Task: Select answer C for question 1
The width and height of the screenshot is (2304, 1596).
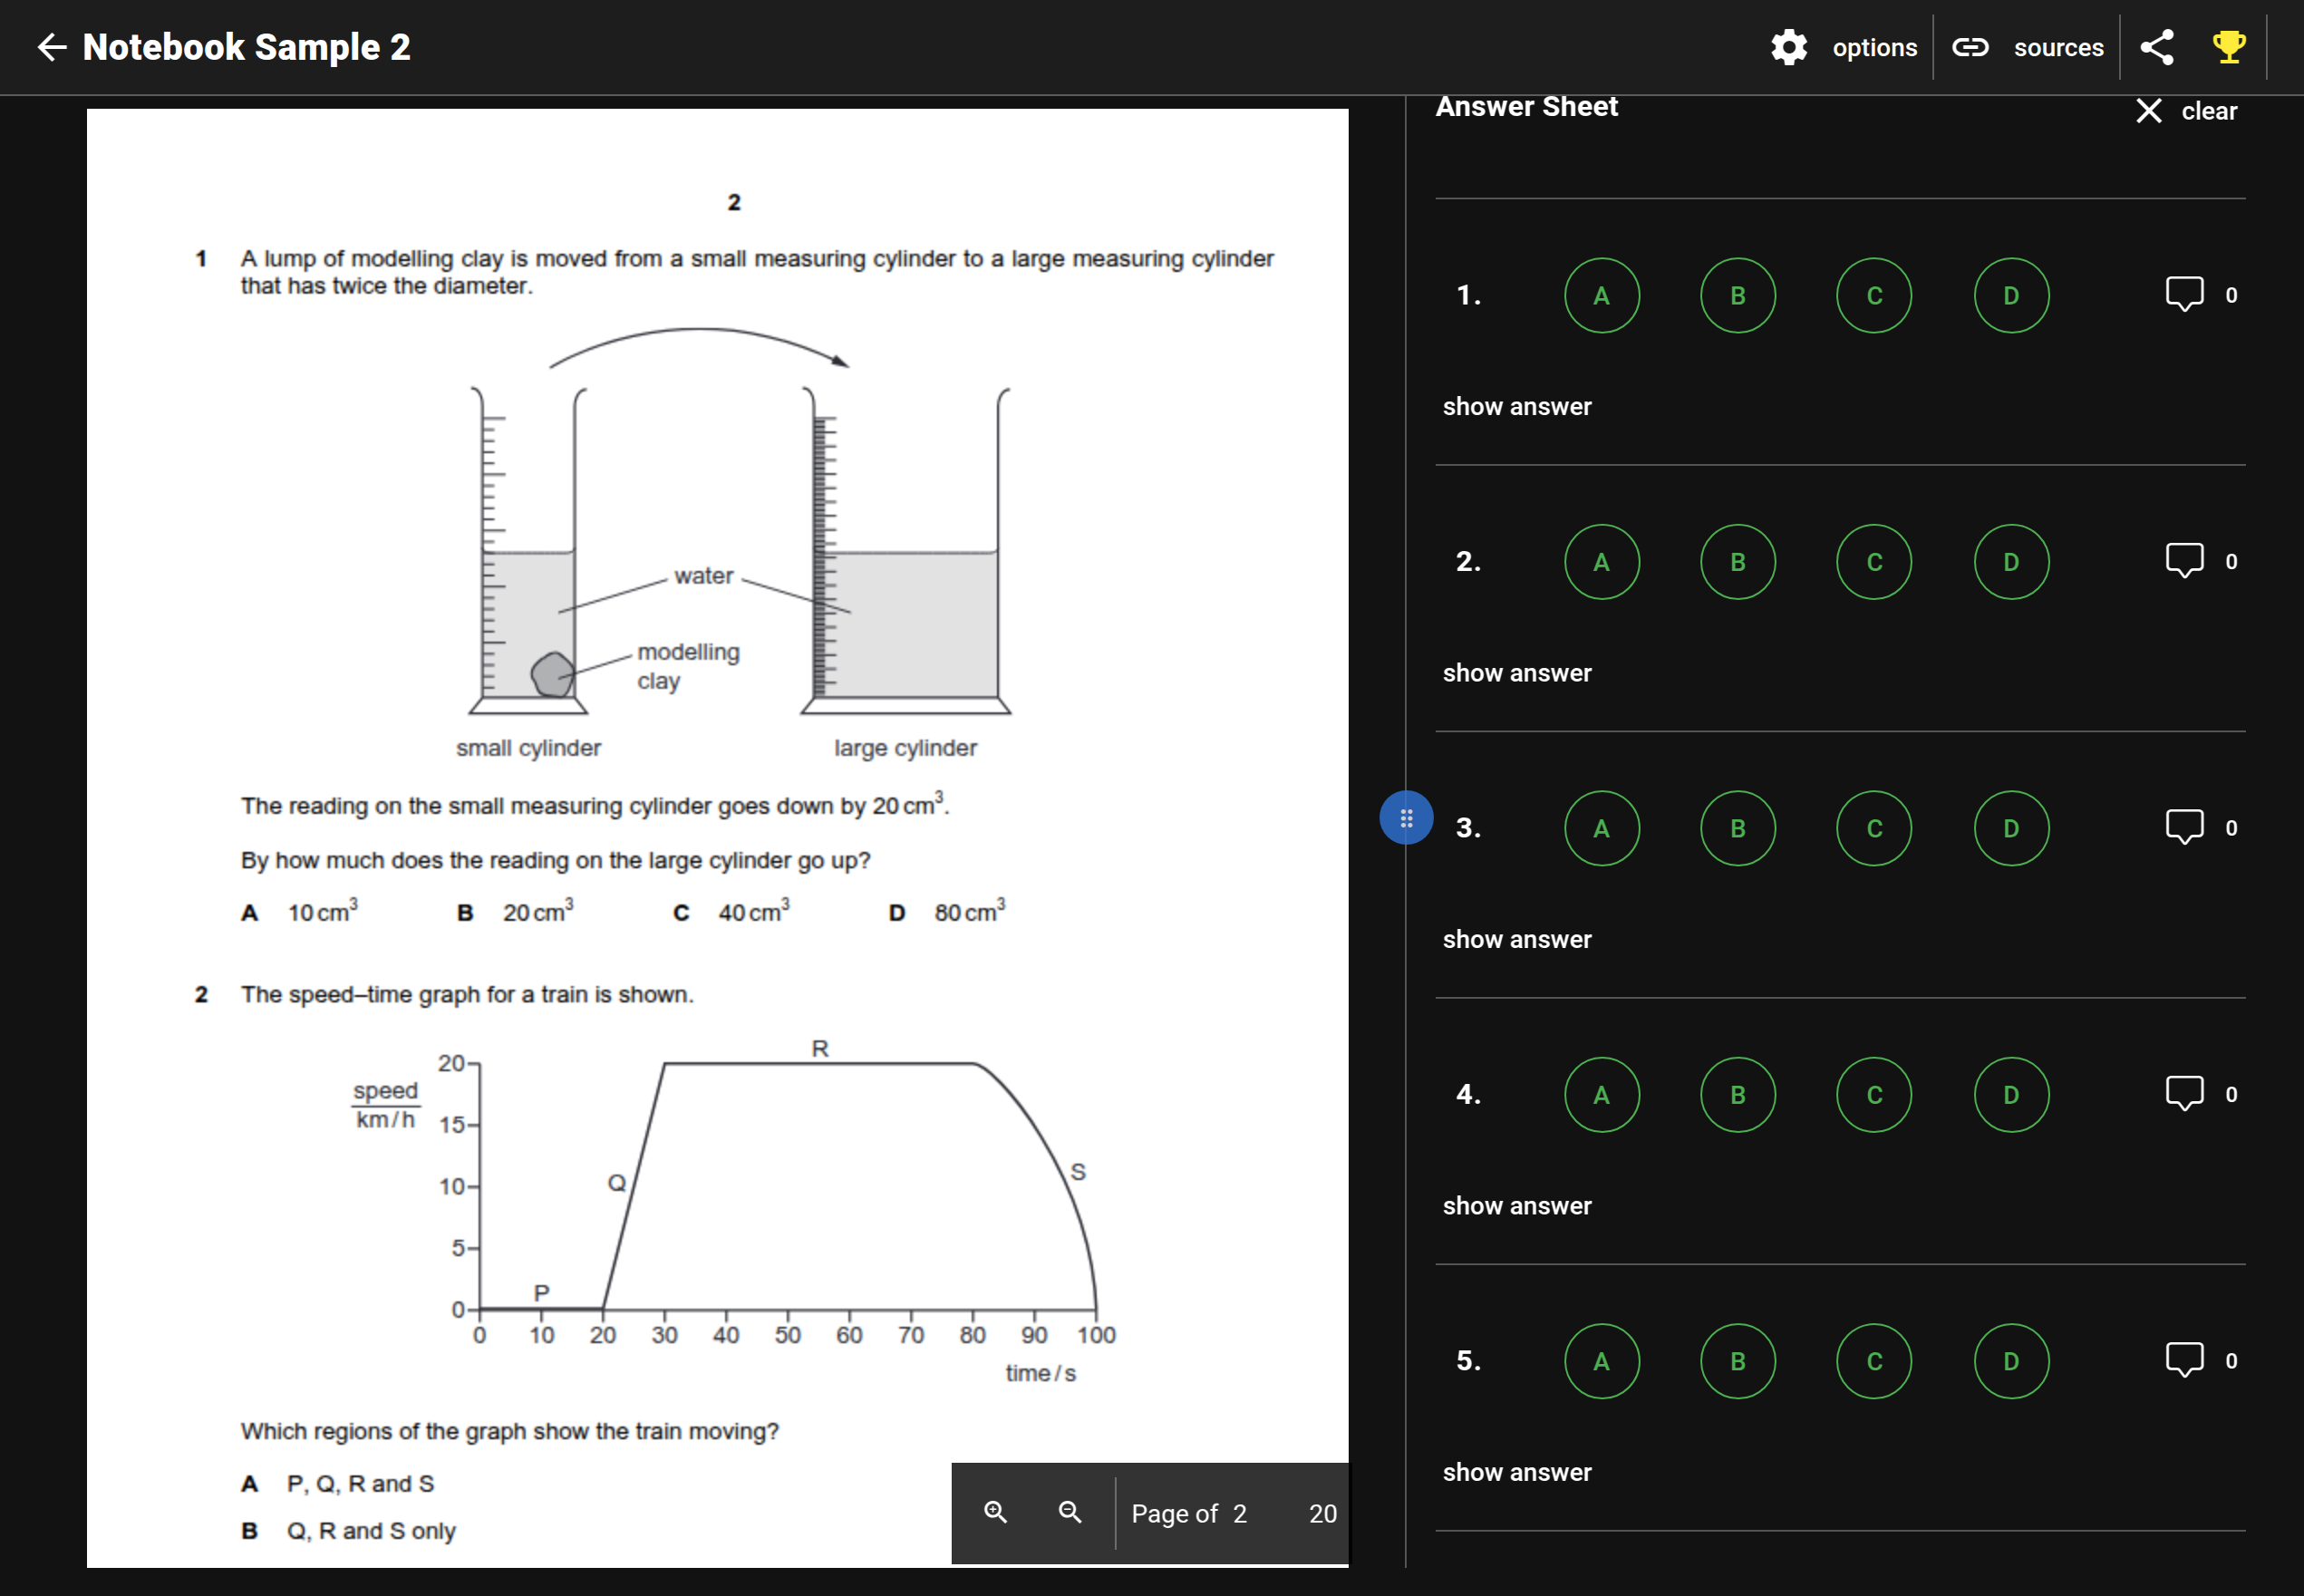Action: click(x=1874, y=296)
